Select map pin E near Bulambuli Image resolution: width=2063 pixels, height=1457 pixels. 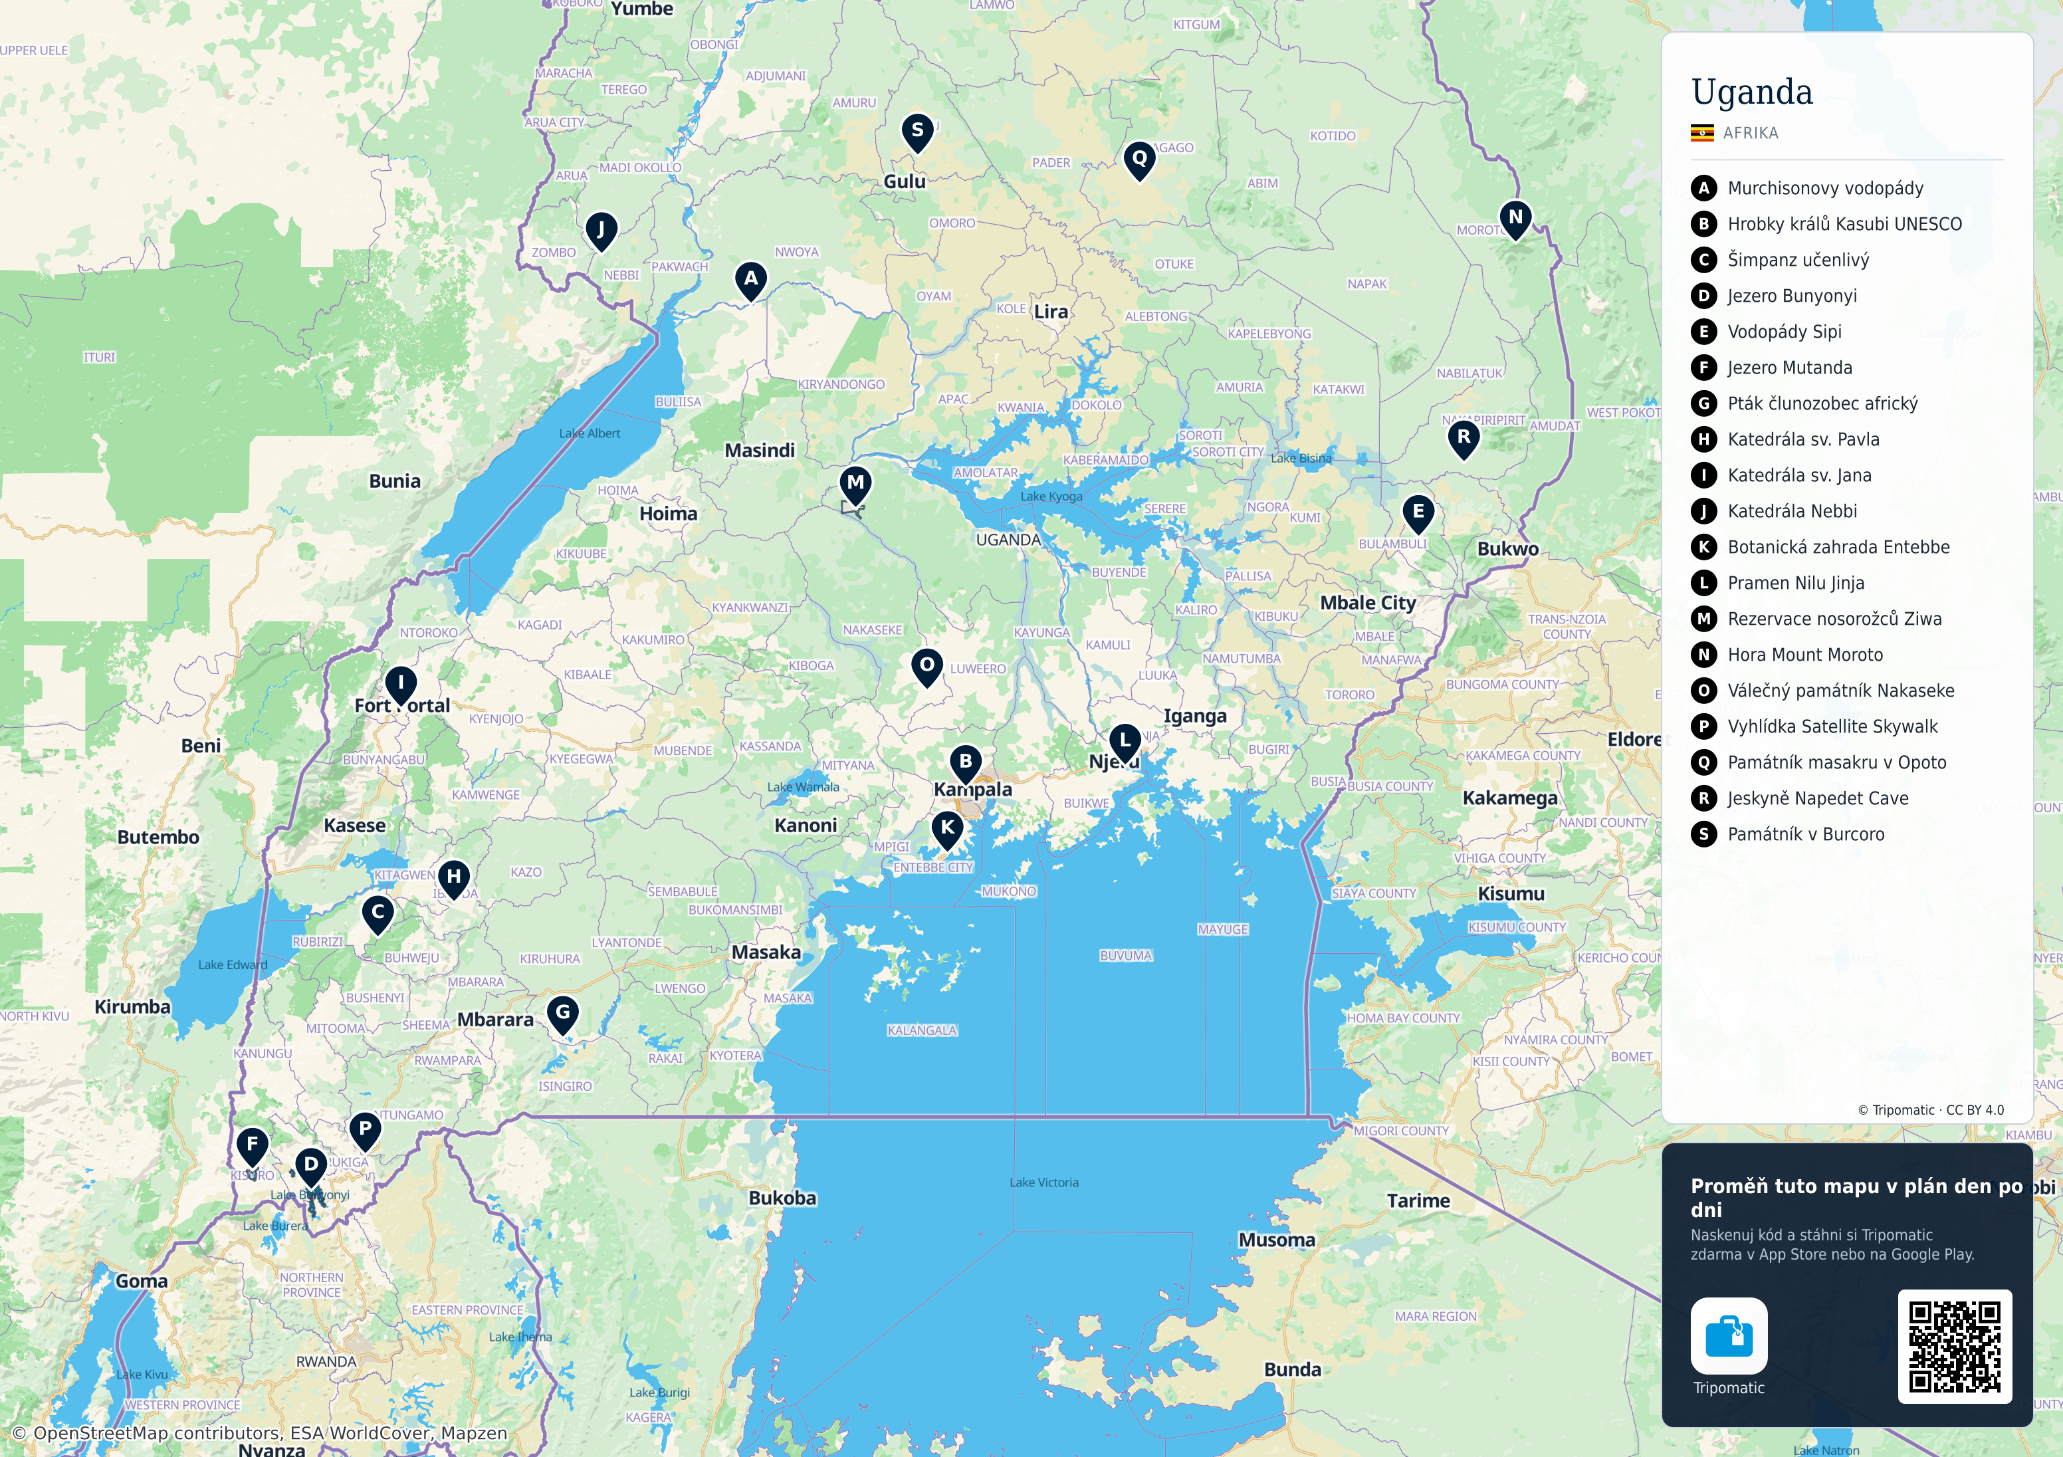coord(1419,514)
